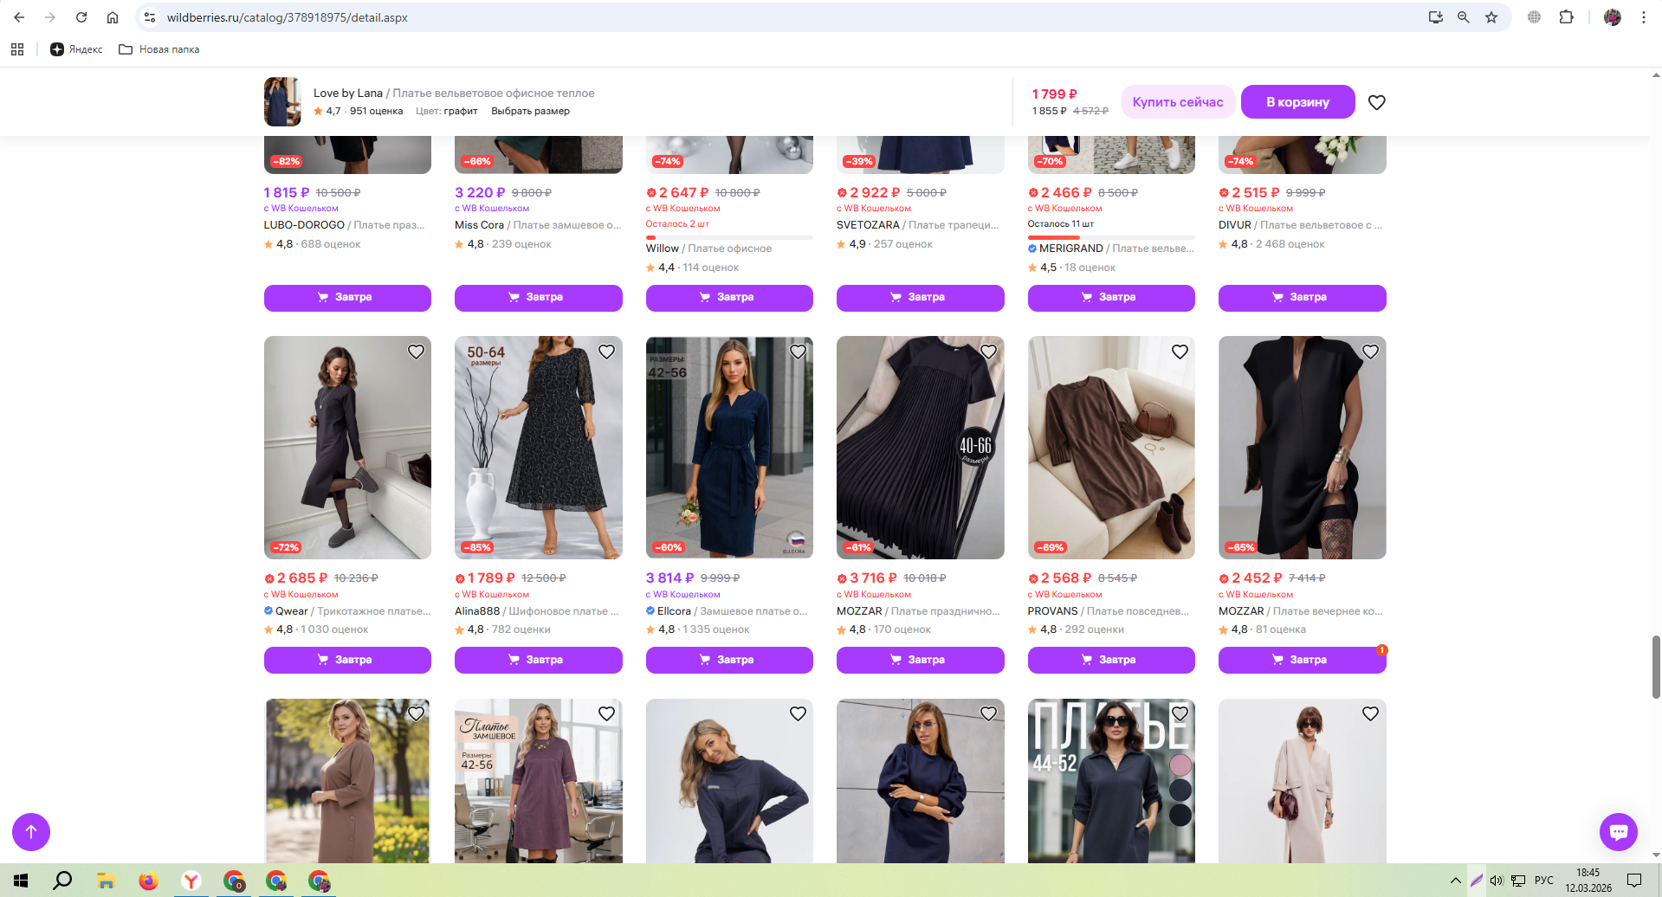The height and width of the screenshot is (897, 1662).
Task: Go forward in browser history
Action: click(x=50, y=17)
